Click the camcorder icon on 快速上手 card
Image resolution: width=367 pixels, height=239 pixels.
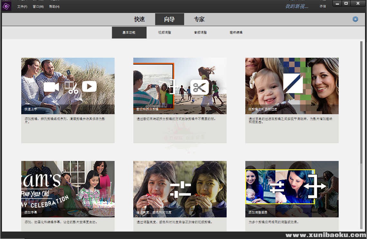(51, 87)
